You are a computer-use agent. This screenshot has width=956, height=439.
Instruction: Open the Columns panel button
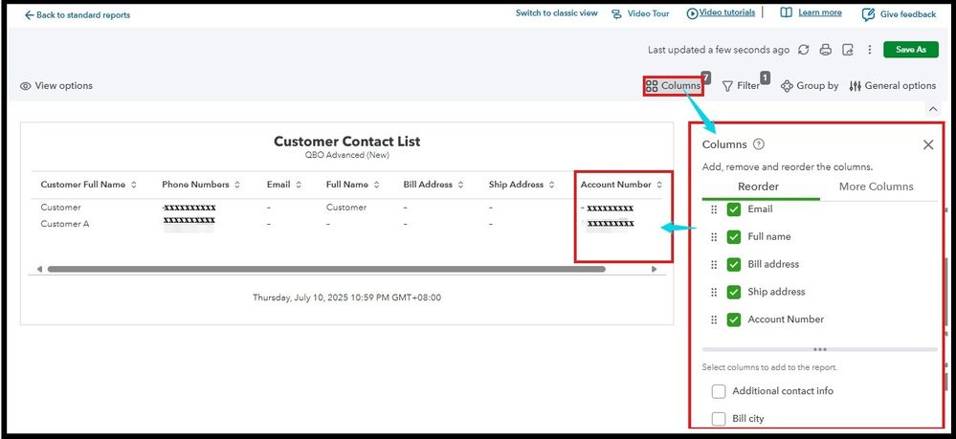click(674, 86)
